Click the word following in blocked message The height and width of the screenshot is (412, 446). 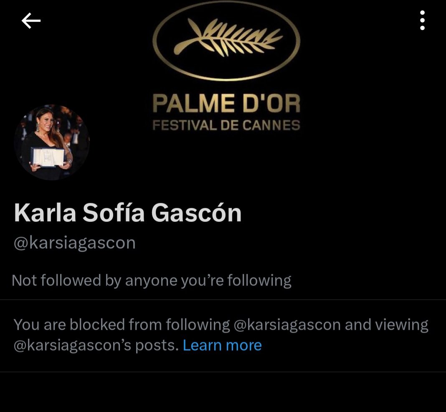click(198, 325)
